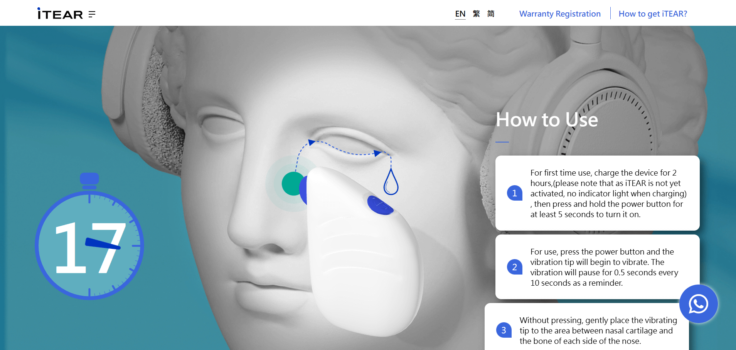The width and height of the screenshot is (736, 350).
Task: Open the hamburger menu beside the iTEAR logo
Action: [92, 14]
